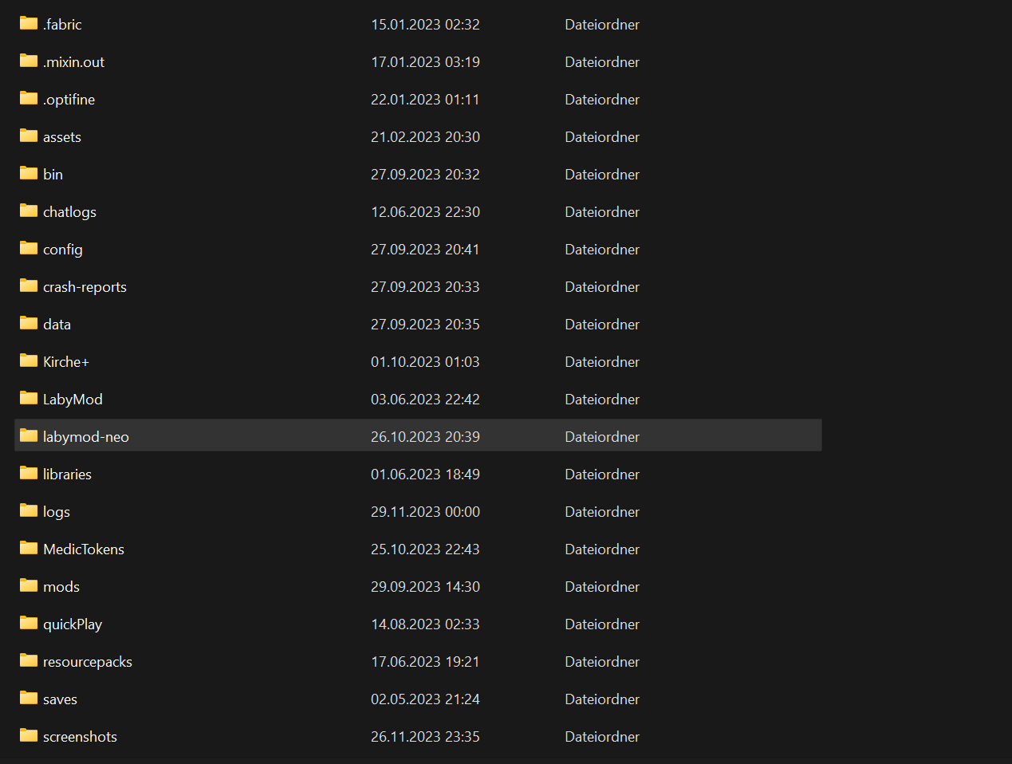Click the quickPlay folder name

point(73,624)
